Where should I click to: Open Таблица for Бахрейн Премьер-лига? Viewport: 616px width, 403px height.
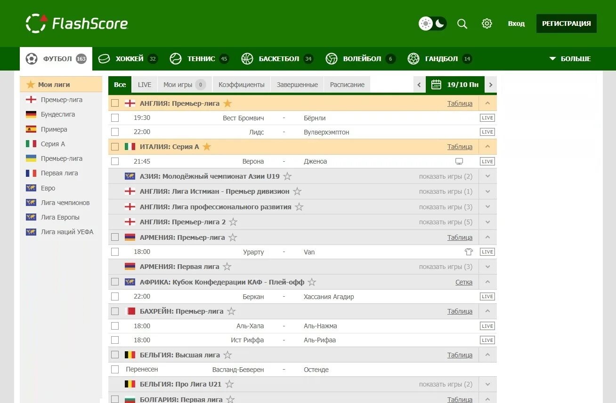(x=460, y=311)
